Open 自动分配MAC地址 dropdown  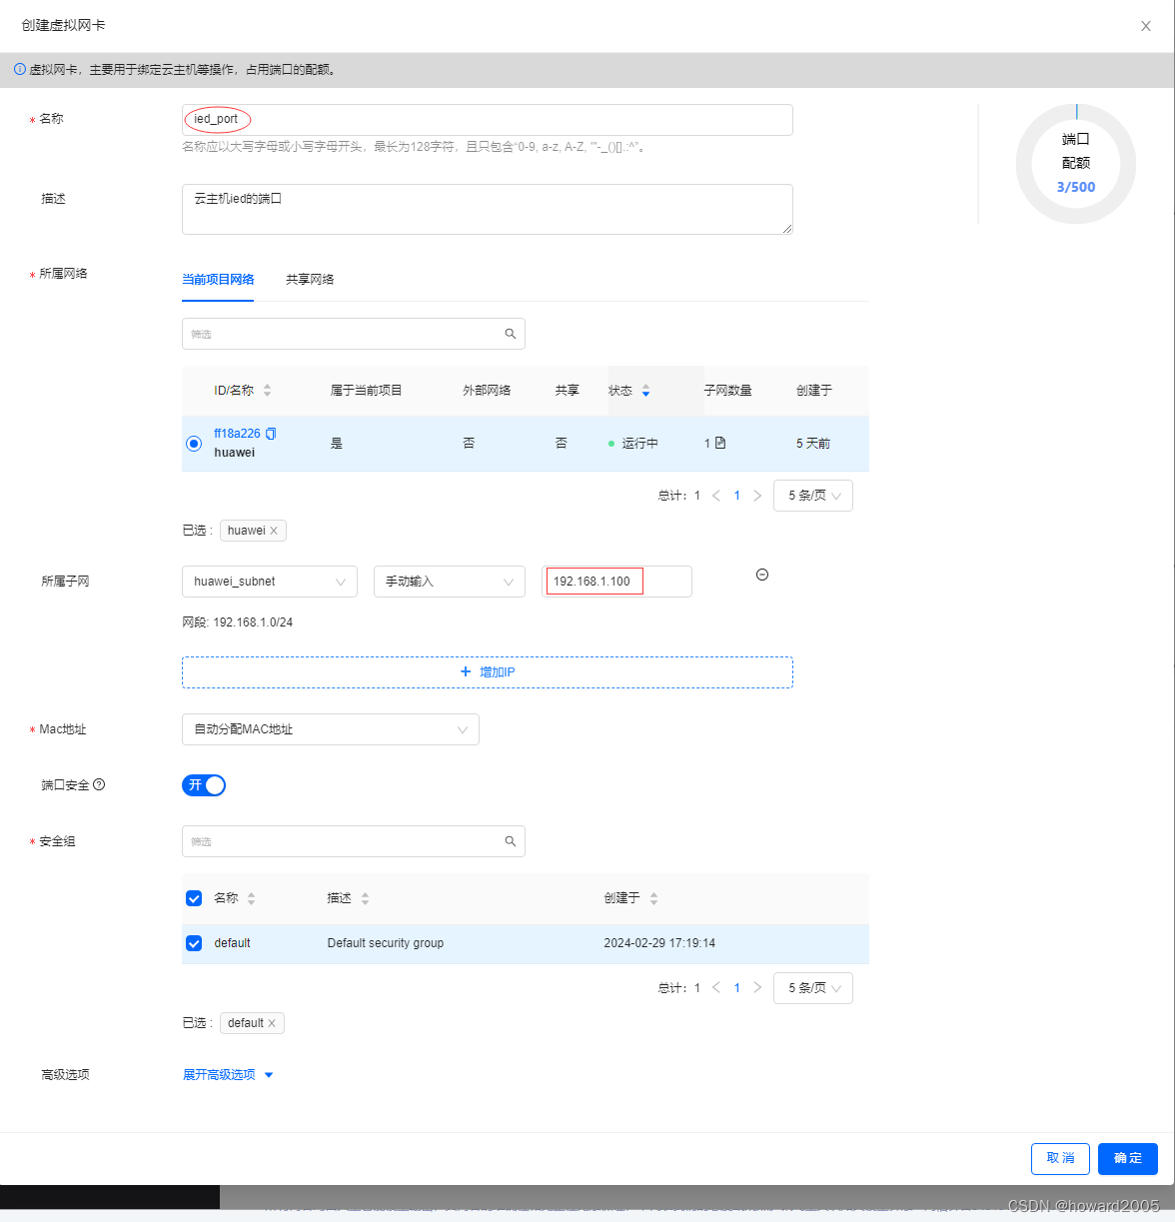(331, 729)
